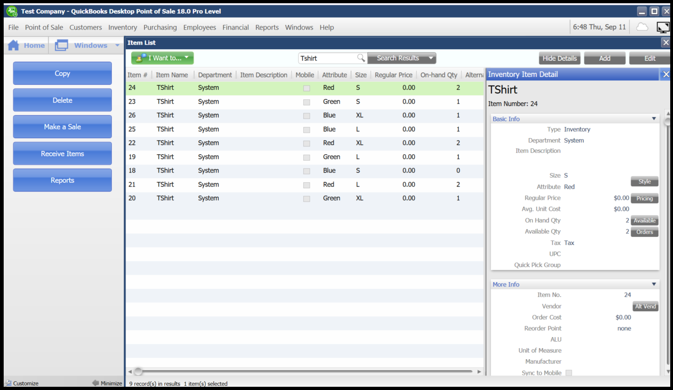
Task: Open the Inventory menu
Action: click(122, 28)
